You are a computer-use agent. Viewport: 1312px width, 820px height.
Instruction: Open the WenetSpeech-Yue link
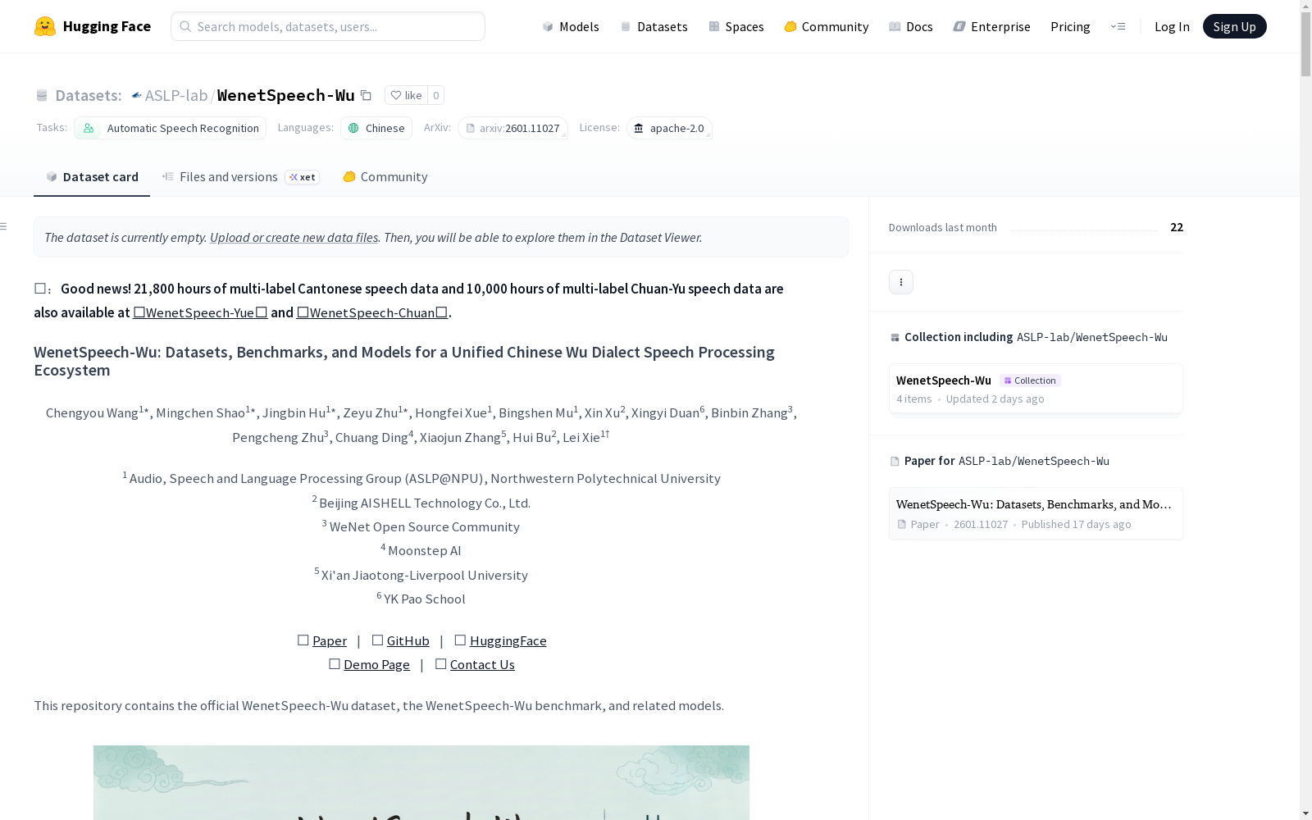[x=200, y=312]
